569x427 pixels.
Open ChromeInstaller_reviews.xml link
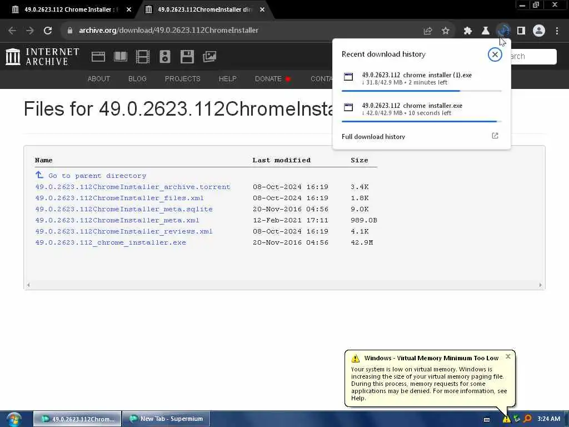pos(124,231)
